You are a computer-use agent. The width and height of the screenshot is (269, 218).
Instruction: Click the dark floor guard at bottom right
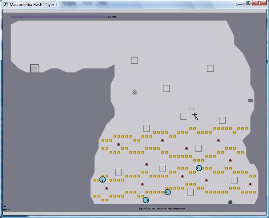pyautogui.click(x=230, y=202)
